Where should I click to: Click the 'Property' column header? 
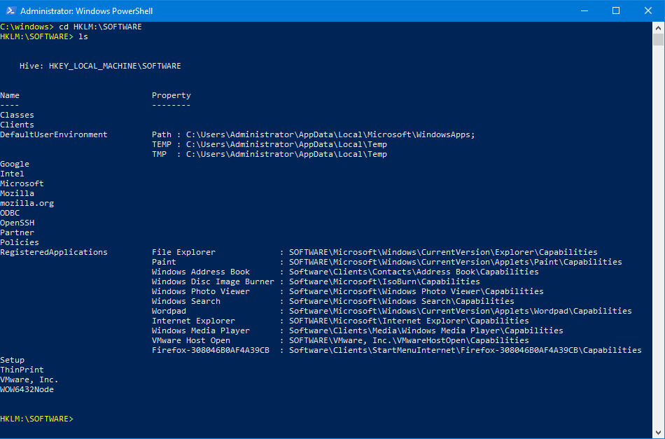(171, 95)
